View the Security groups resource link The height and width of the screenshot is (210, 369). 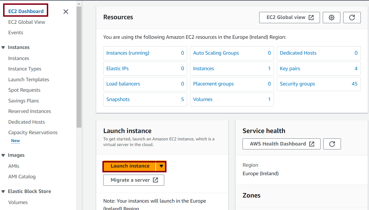(x=297, y=84)
